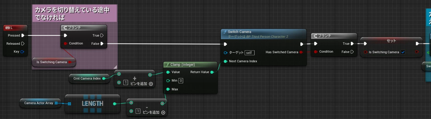This screenshot has width=431, height=119.
Task: Click the LENGTH node's array input pin
Action: click(69, 104)
